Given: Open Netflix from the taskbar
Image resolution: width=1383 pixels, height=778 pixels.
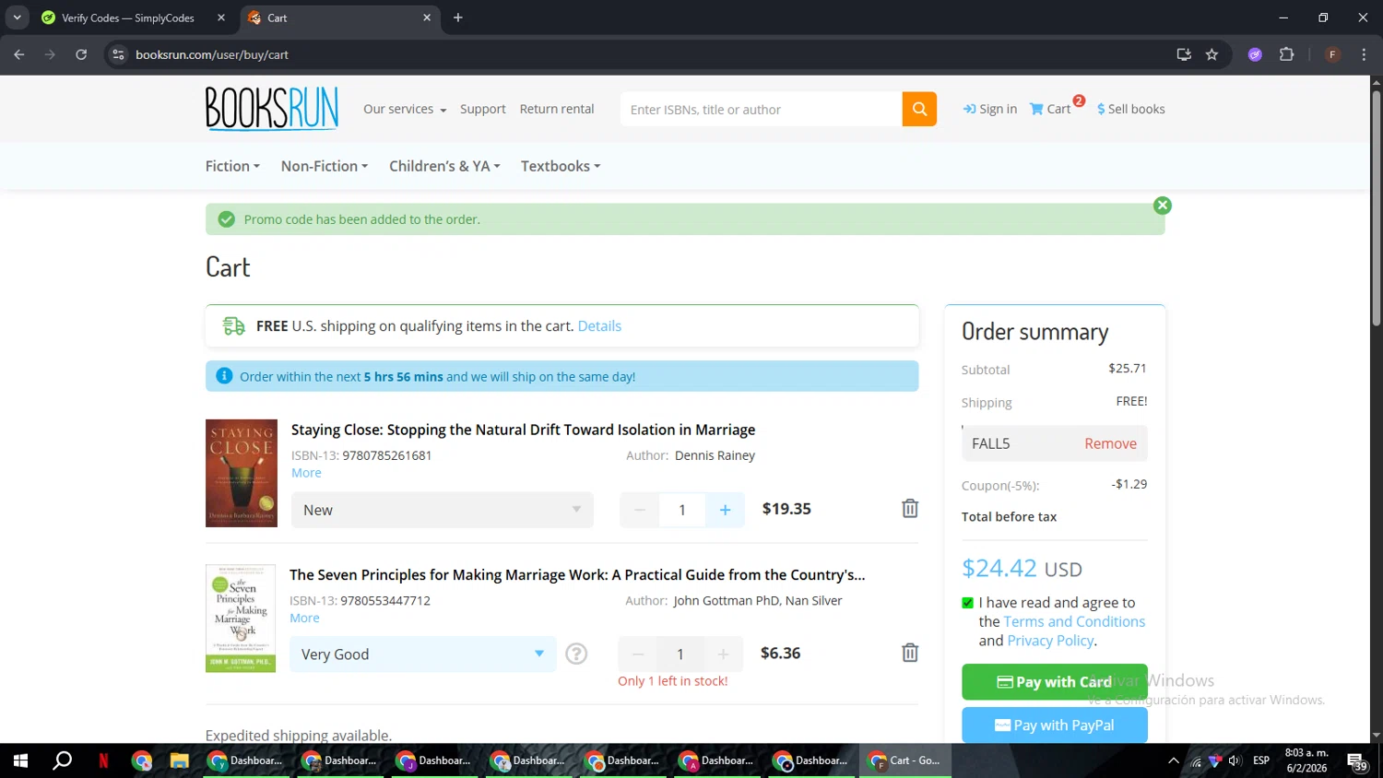Looking at the screenshot, I should 103,760.
